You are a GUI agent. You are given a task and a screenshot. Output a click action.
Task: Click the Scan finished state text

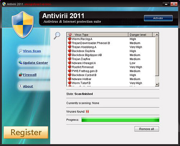84,94
